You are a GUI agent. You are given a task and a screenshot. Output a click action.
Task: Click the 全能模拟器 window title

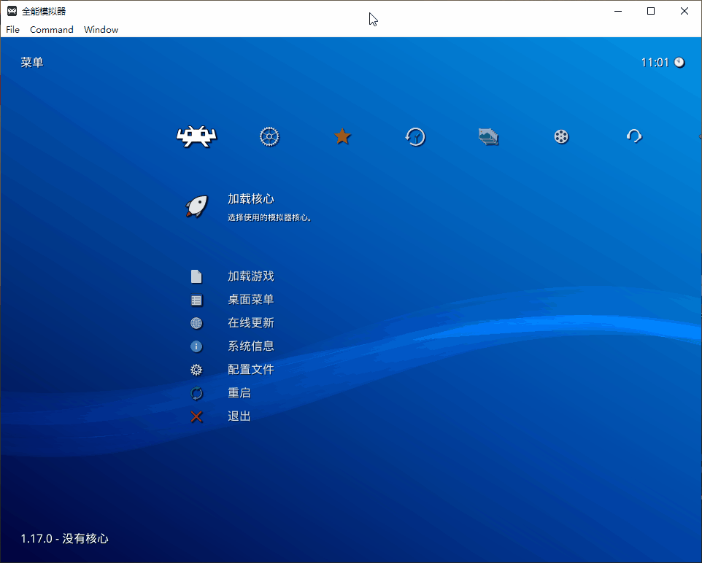[x=44, y=11]
